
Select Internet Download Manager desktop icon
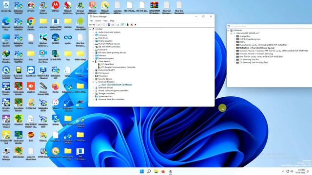click(x=6, y=55)
